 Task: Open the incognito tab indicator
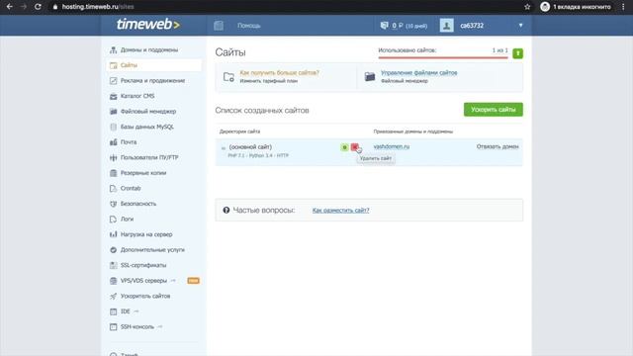(x=576, y=7)
